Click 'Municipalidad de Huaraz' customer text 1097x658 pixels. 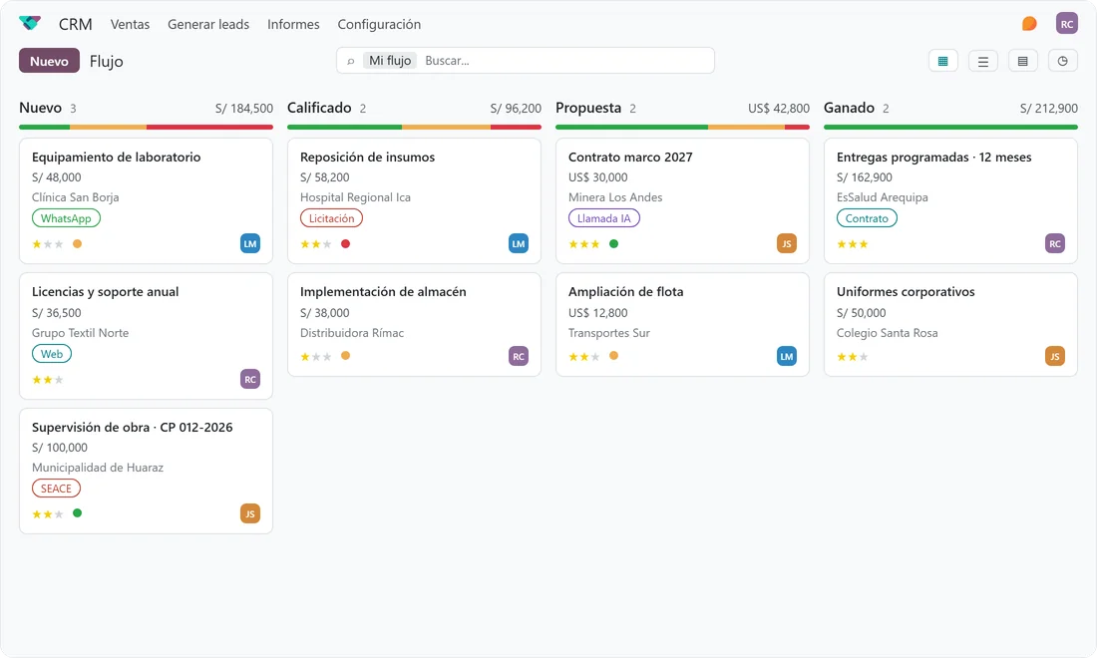point(98,468)
